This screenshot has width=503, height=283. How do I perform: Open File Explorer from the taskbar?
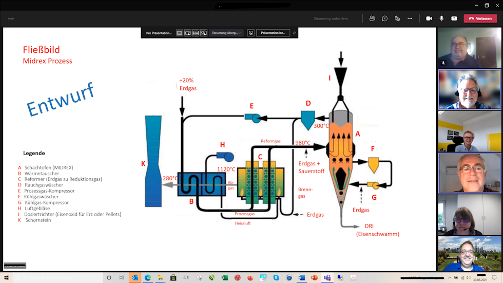click(160, 277)
